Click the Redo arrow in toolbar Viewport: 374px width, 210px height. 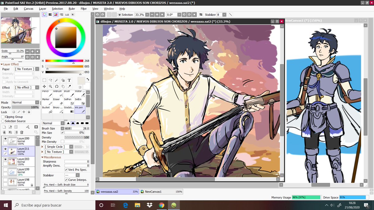click(103, 15)
